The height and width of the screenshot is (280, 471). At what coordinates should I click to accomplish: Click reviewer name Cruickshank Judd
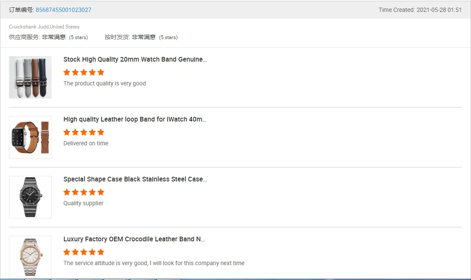pyautogui.click(x=29, y=27)
